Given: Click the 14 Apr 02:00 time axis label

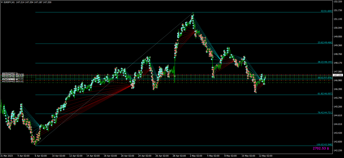Looking at the screenshot, I should point(94,156).
